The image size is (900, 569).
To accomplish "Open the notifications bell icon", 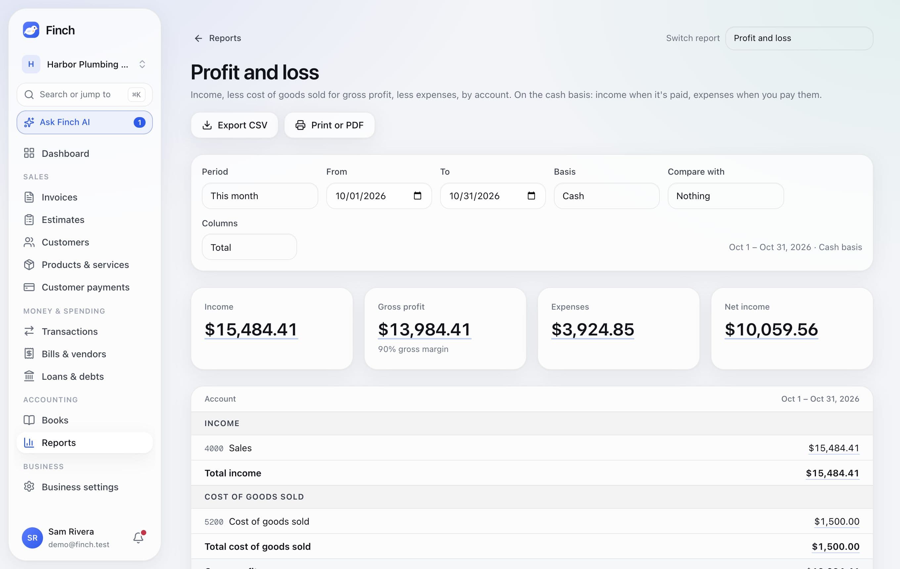I will (138, 538).
